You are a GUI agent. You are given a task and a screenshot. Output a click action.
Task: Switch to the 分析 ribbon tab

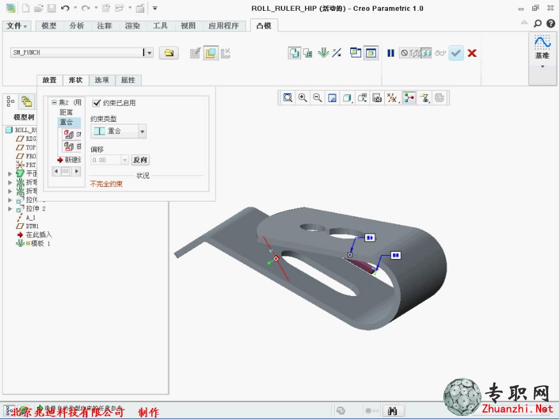pyautogui.click(x=77, y=26)
